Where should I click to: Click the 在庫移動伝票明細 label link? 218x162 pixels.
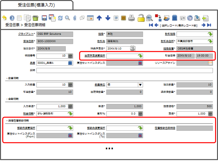[x=165, y=128]
